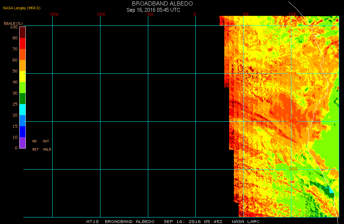Click the cyan low-albedo patch on map
The image size is (344, 224).
[331, 190]
